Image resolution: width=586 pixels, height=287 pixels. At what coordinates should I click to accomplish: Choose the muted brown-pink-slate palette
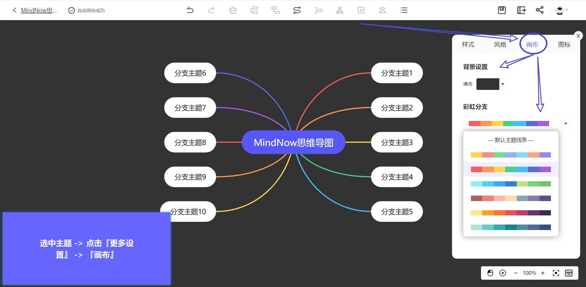[x=511, y=198]
